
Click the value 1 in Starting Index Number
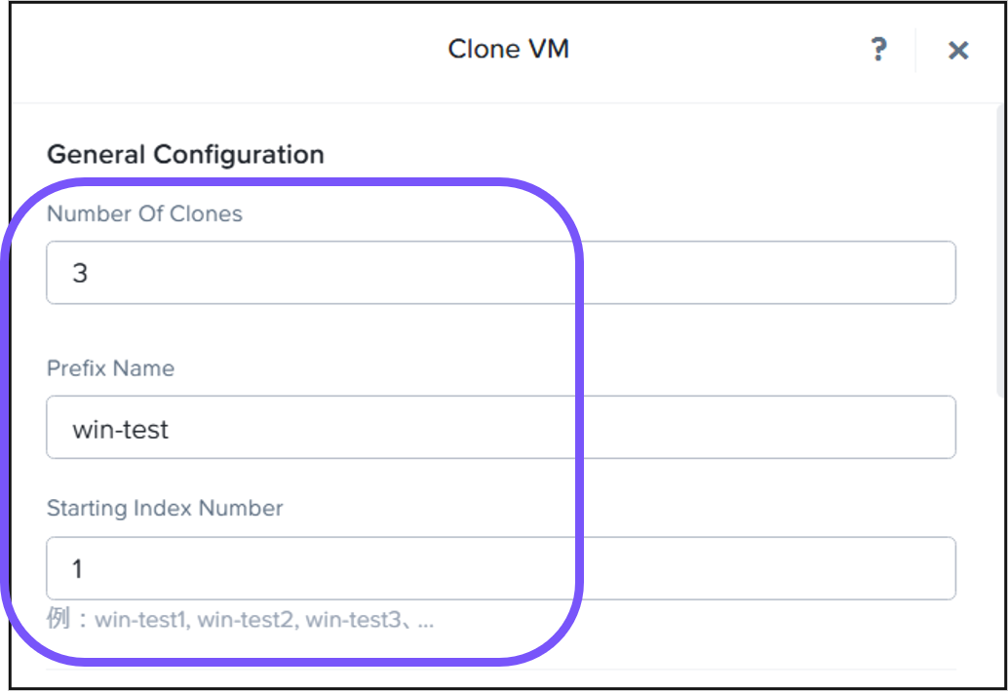77,568
